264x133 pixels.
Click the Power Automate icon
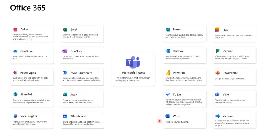pos(65,73)
